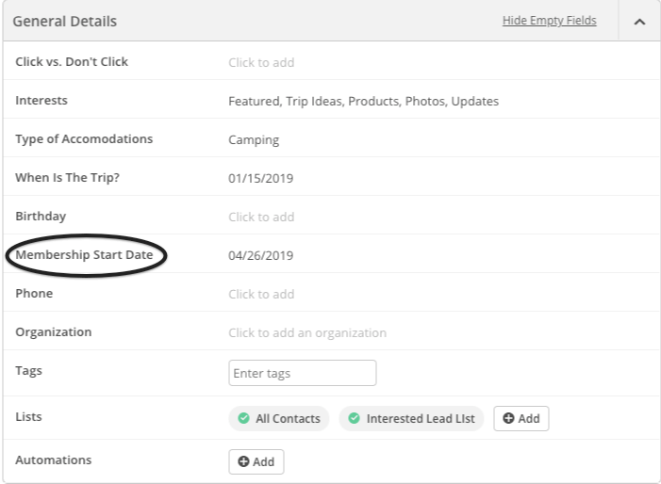The width and height of the screenshot is (661, 484).
Task: Click the green check on Interested Lead List
Action: pyautogui.click(x=354, y=419)
